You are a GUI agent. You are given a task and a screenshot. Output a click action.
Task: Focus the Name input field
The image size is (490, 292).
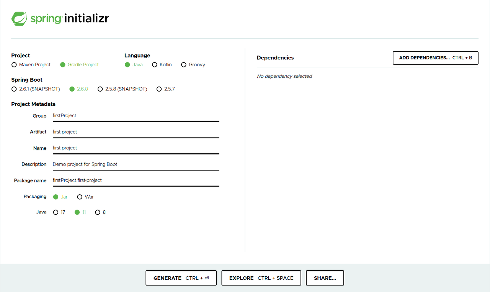pyautogui.click(x=136, y=148)
